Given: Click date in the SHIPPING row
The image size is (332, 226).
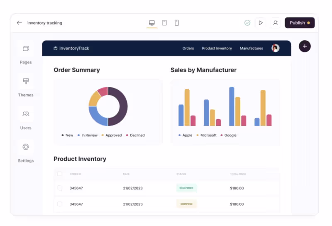Looking at the screenshot, I should point(133,204).
